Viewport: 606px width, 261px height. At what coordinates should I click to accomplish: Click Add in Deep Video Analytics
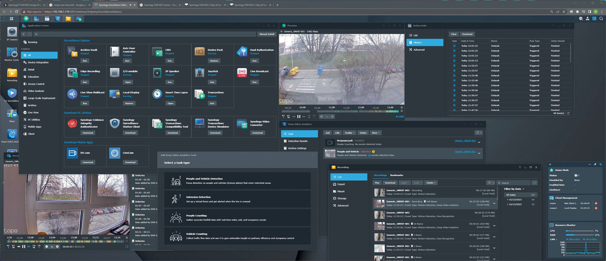coord(328,133)
